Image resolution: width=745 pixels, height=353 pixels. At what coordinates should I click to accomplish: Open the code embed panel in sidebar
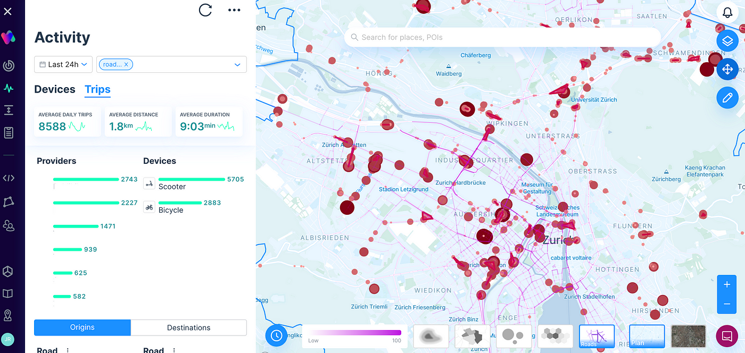click(7, 178)
